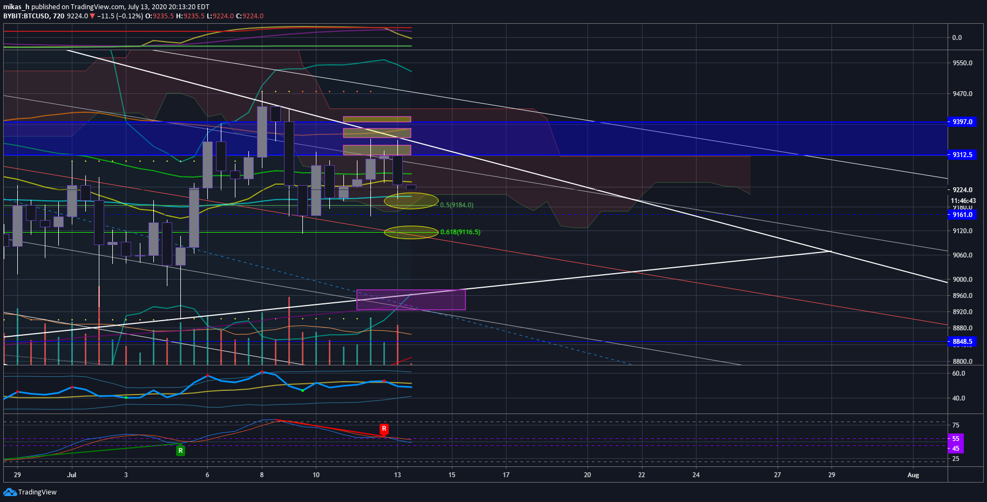Click the 9470.0 price axis label
Image resolution: width=987 pixels, height=502 pixels.
pyautogui.click(x=962, y=94)
